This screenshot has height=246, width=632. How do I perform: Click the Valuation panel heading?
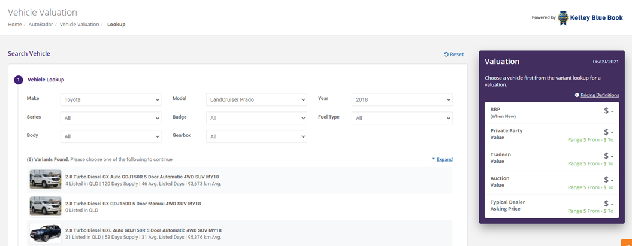tap(502, 62)
